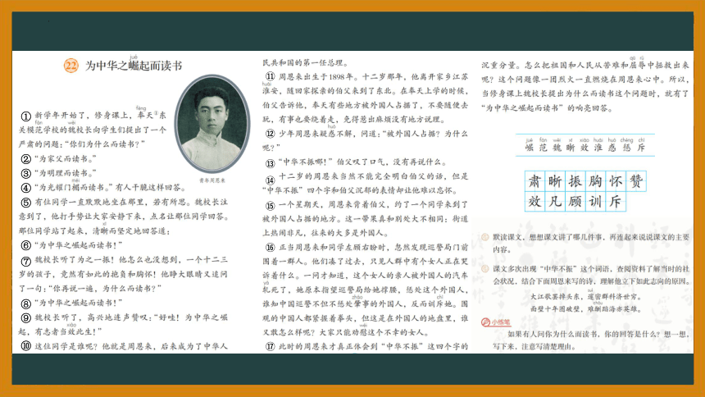Click the character 怀 in the writing grid
This screenshot has height=397, width=705.
(x=616, y=181)
